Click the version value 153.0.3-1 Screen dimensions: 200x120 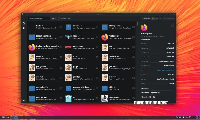coord(171,44)
